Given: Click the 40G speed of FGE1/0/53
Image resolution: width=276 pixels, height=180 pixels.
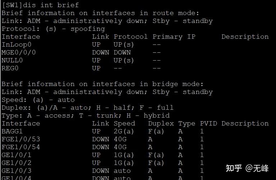Looking at the screenshot, I should pyautogui.click(x=120, y=139).
